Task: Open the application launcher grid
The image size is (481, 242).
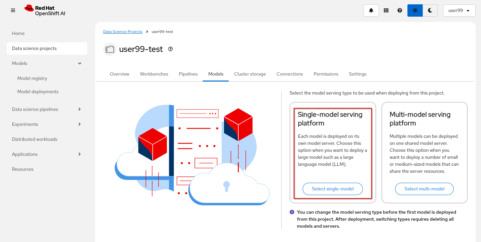Action: [x=386, y=10]
